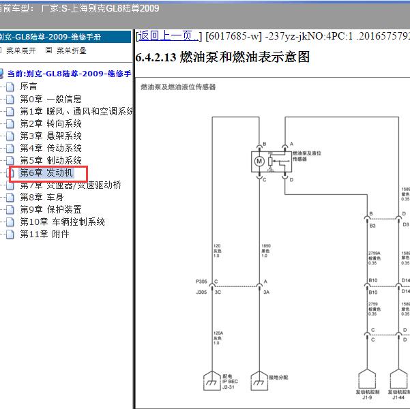Screen dimensions: 410x409
Task: Click the 发动机控制 J1-9 connector symbol
Action: [x=367, y=379]
